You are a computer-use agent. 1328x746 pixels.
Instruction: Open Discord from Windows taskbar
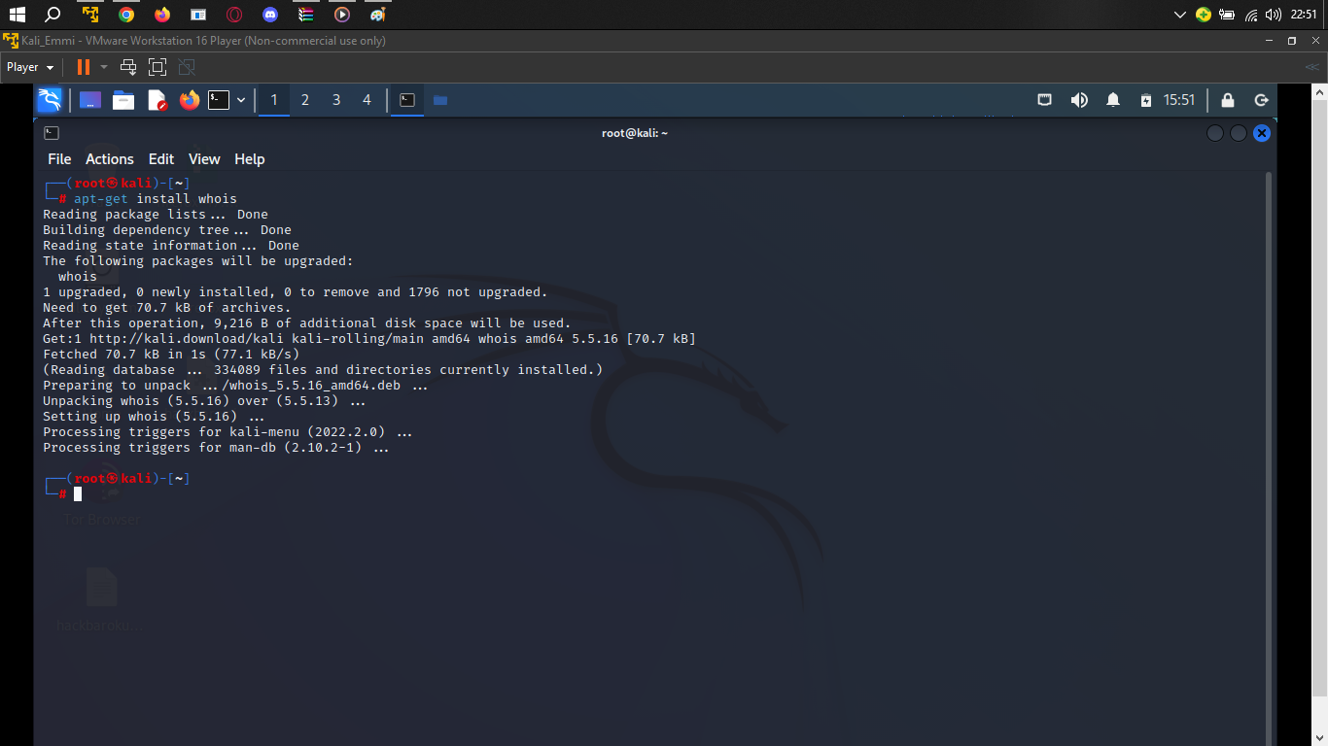point(270,15)
